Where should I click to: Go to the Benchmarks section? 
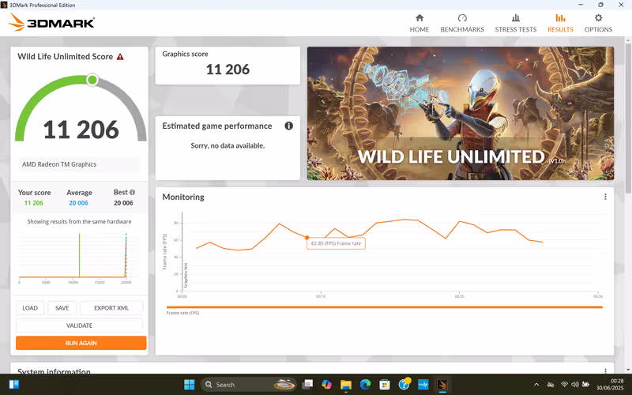pyautogui.click(x=462, y=22)
